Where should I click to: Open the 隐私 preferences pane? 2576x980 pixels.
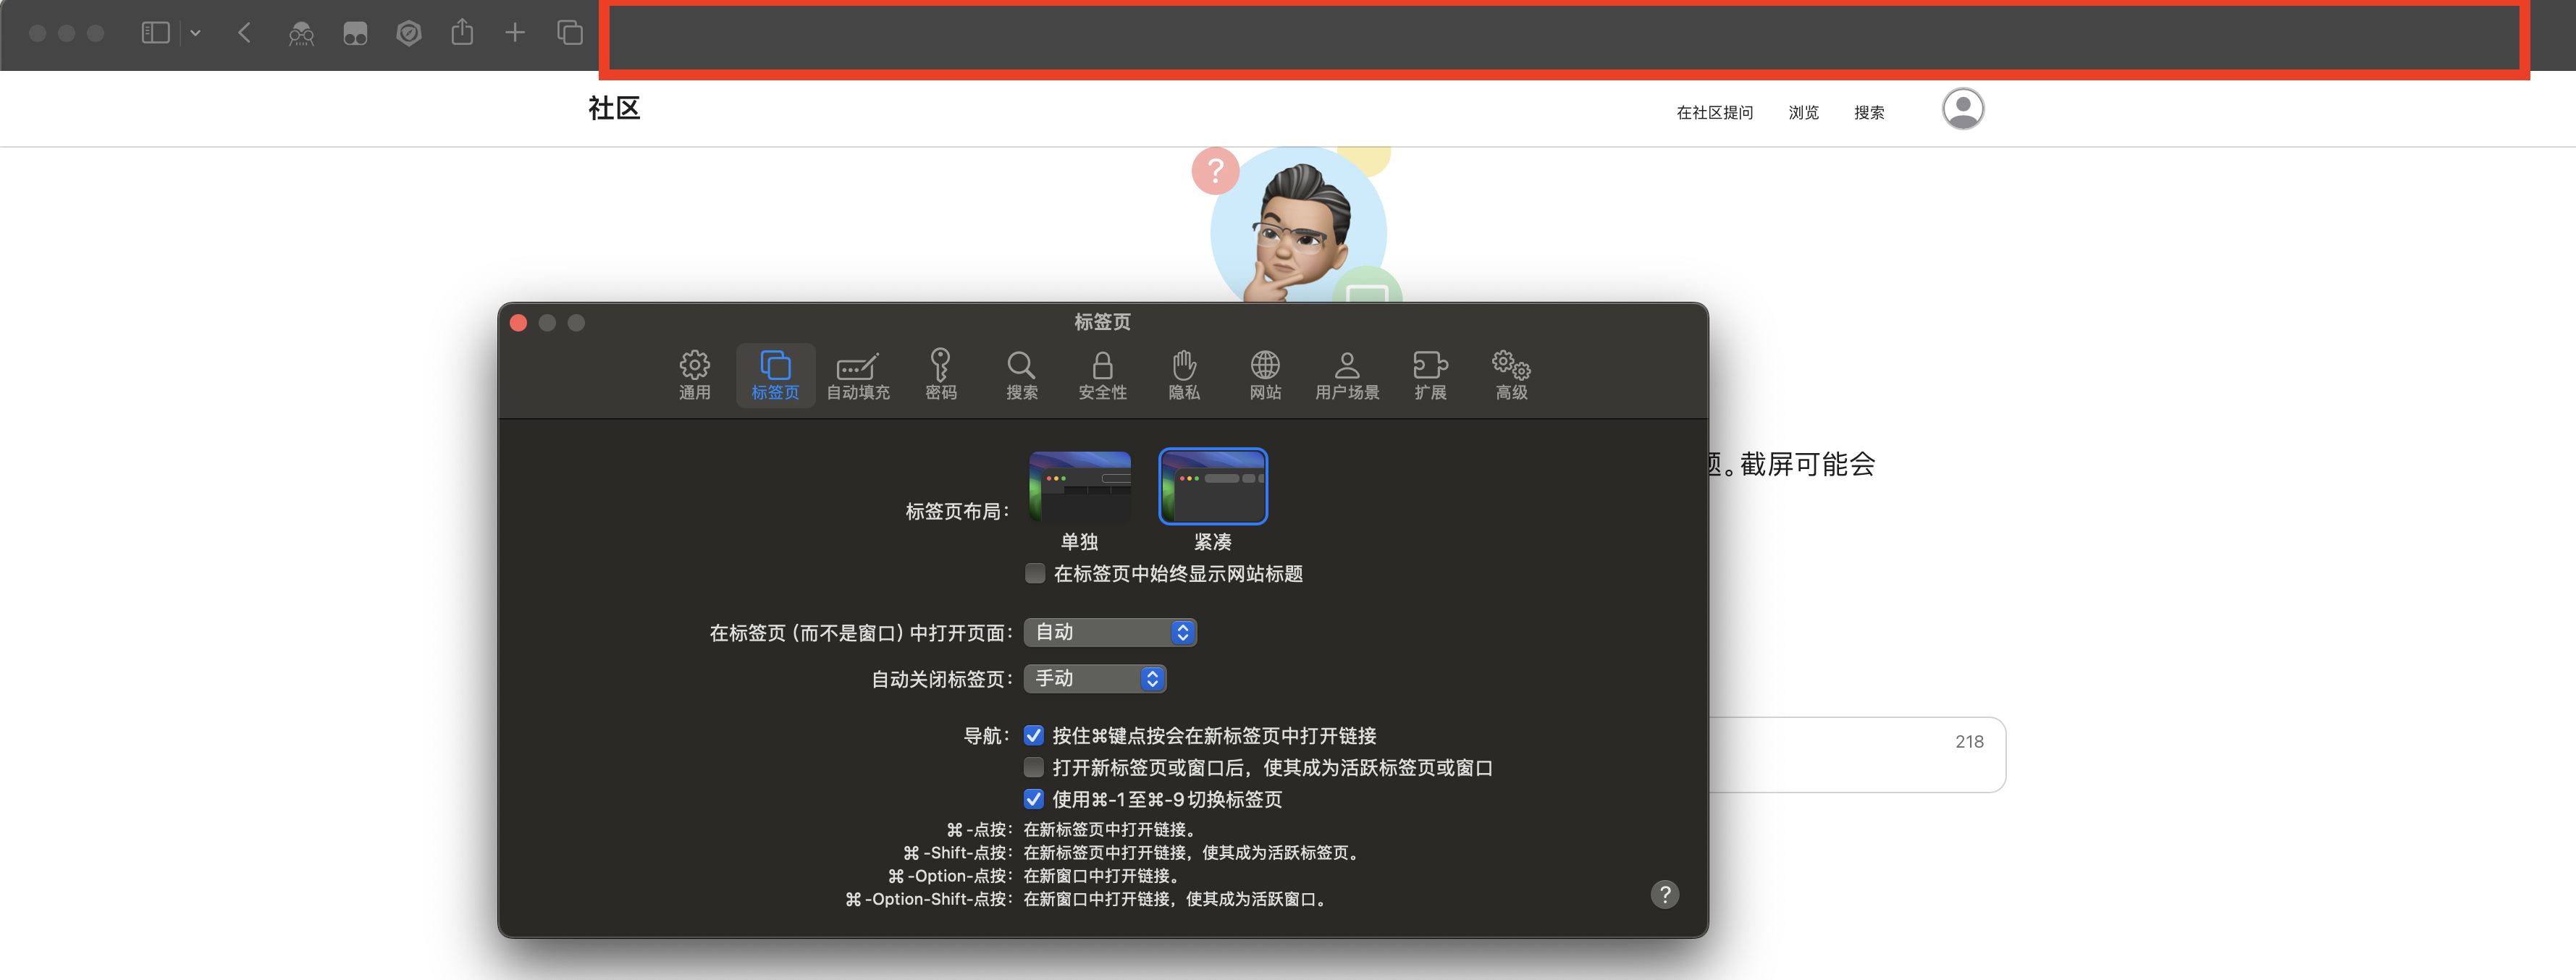click(1183, 375)
